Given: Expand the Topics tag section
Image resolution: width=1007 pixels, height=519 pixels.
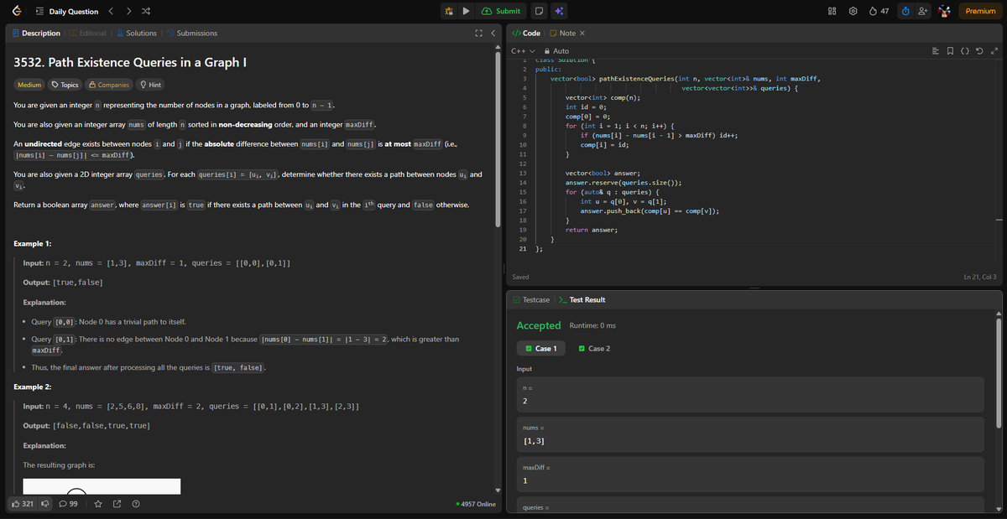Looking at the screenshot, I should [x=65, y=85].
